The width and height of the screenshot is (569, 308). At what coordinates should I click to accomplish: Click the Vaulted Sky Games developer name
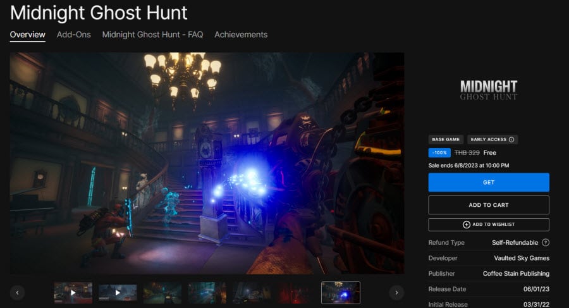click(x=522, y=258)
